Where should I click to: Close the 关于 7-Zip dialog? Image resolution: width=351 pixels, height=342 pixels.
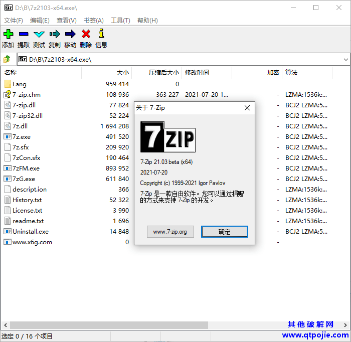tap(247, 108)
